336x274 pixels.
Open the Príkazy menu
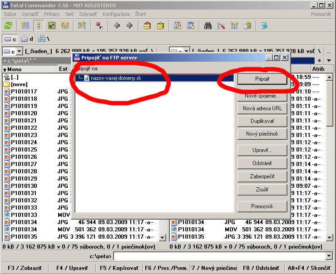(x=52, y=14)
